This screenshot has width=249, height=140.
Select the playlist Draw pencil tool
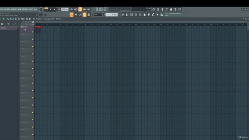coord(8,19)
